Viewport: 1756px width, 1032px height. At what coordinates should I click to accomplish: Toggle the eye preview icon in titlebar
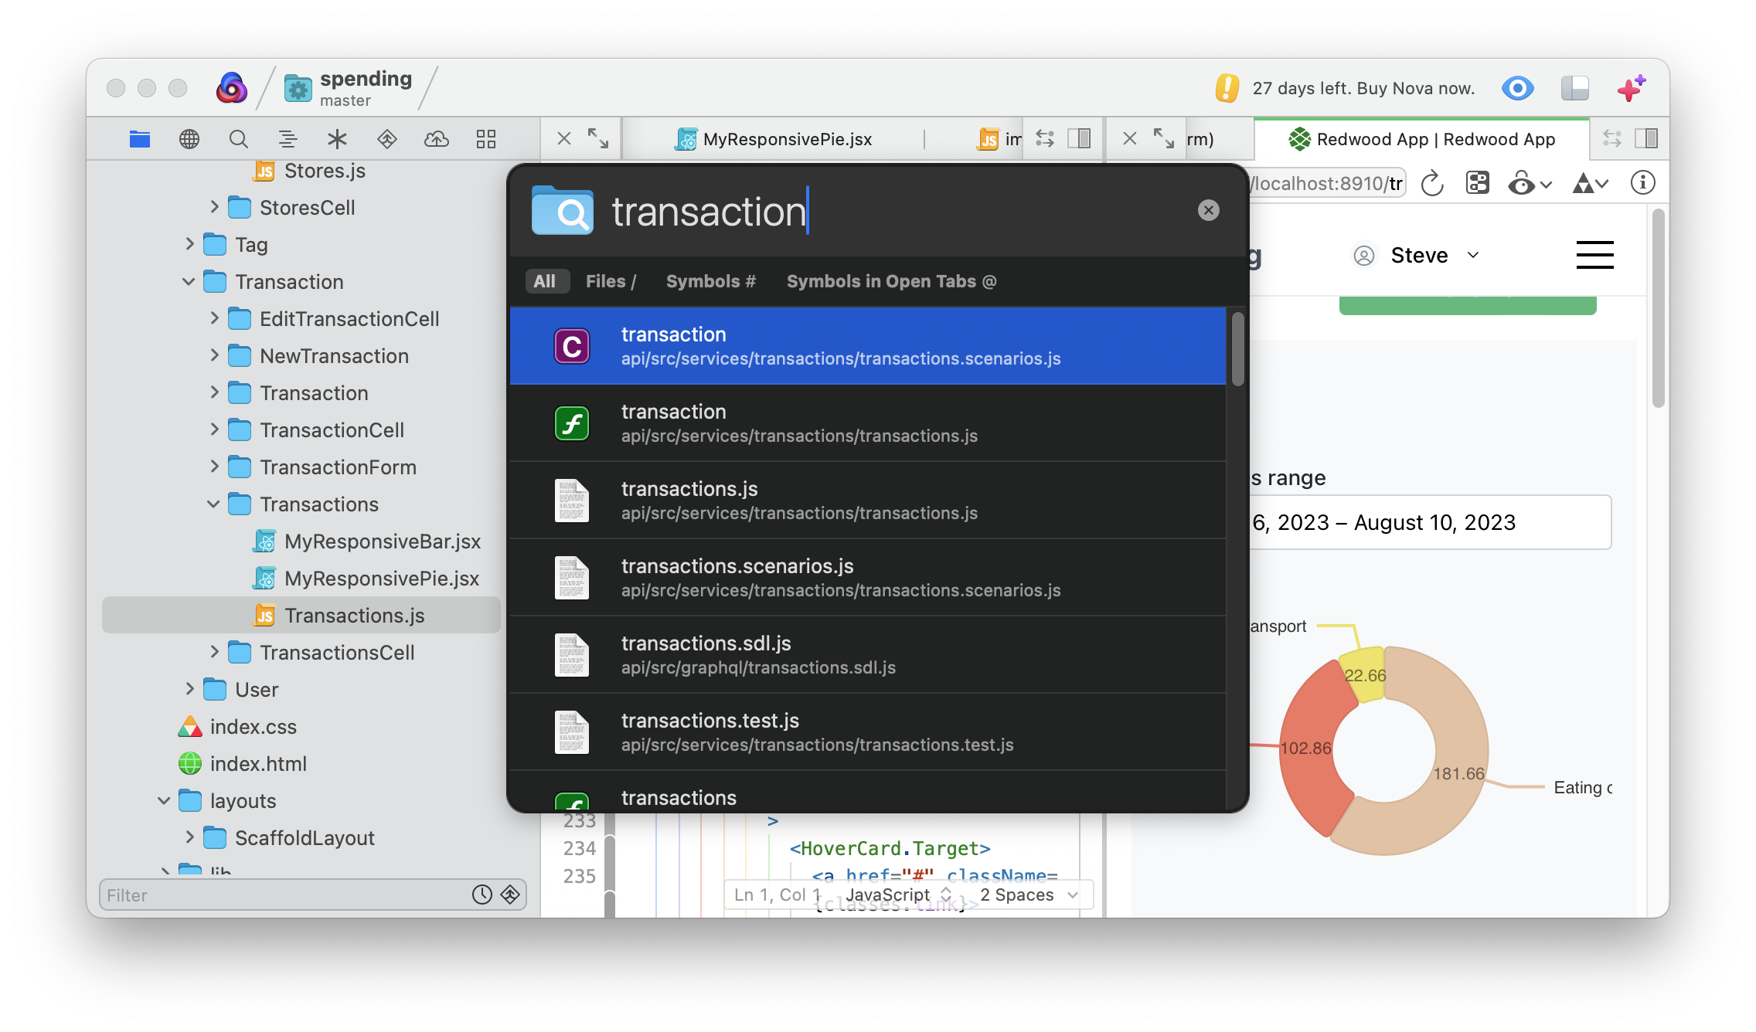click(x=1518, y=88)
